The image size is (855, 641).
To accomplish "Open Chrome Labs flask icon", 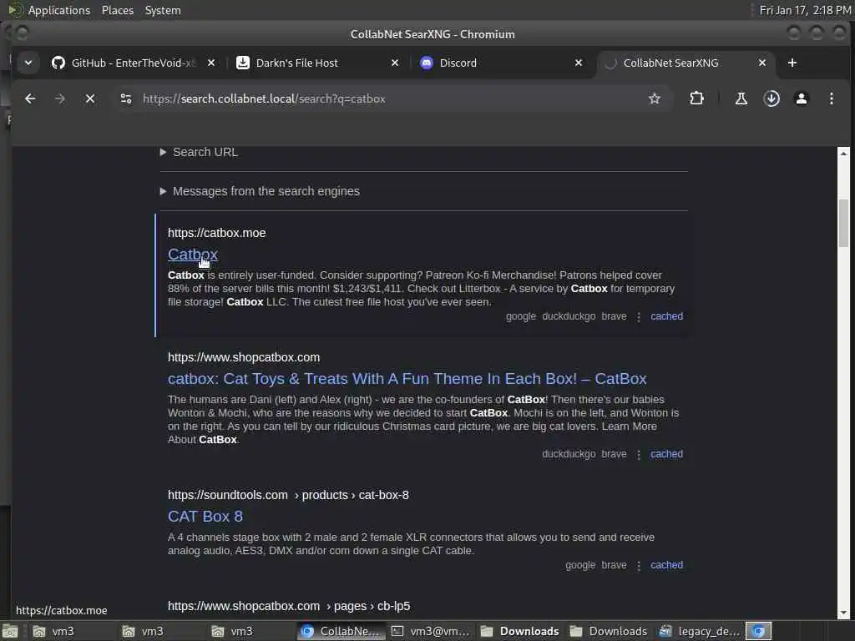I will (741, 98).
